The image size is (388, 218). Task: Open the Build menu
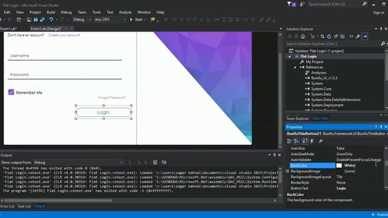[51, 12]
